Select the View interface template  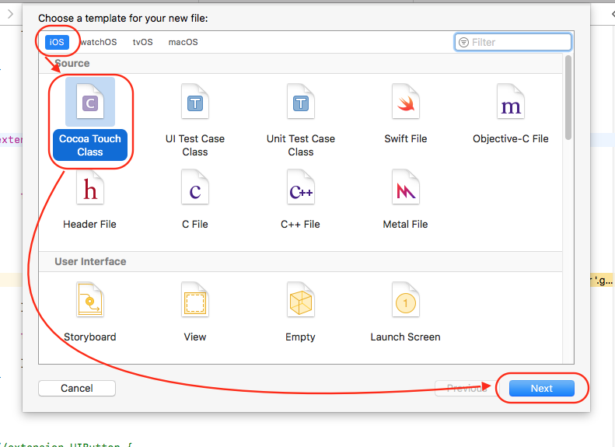pos(195,312)
